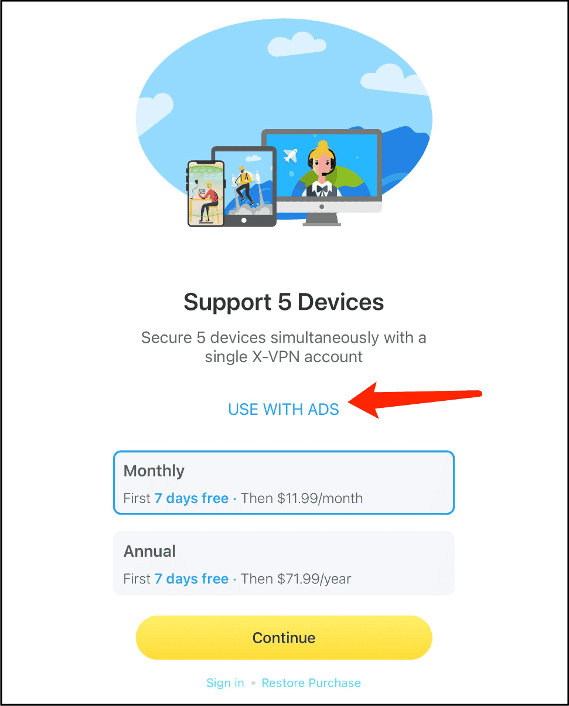Click the X-VPN account description text
Screen dimensions: 569x706
(284, 347)
